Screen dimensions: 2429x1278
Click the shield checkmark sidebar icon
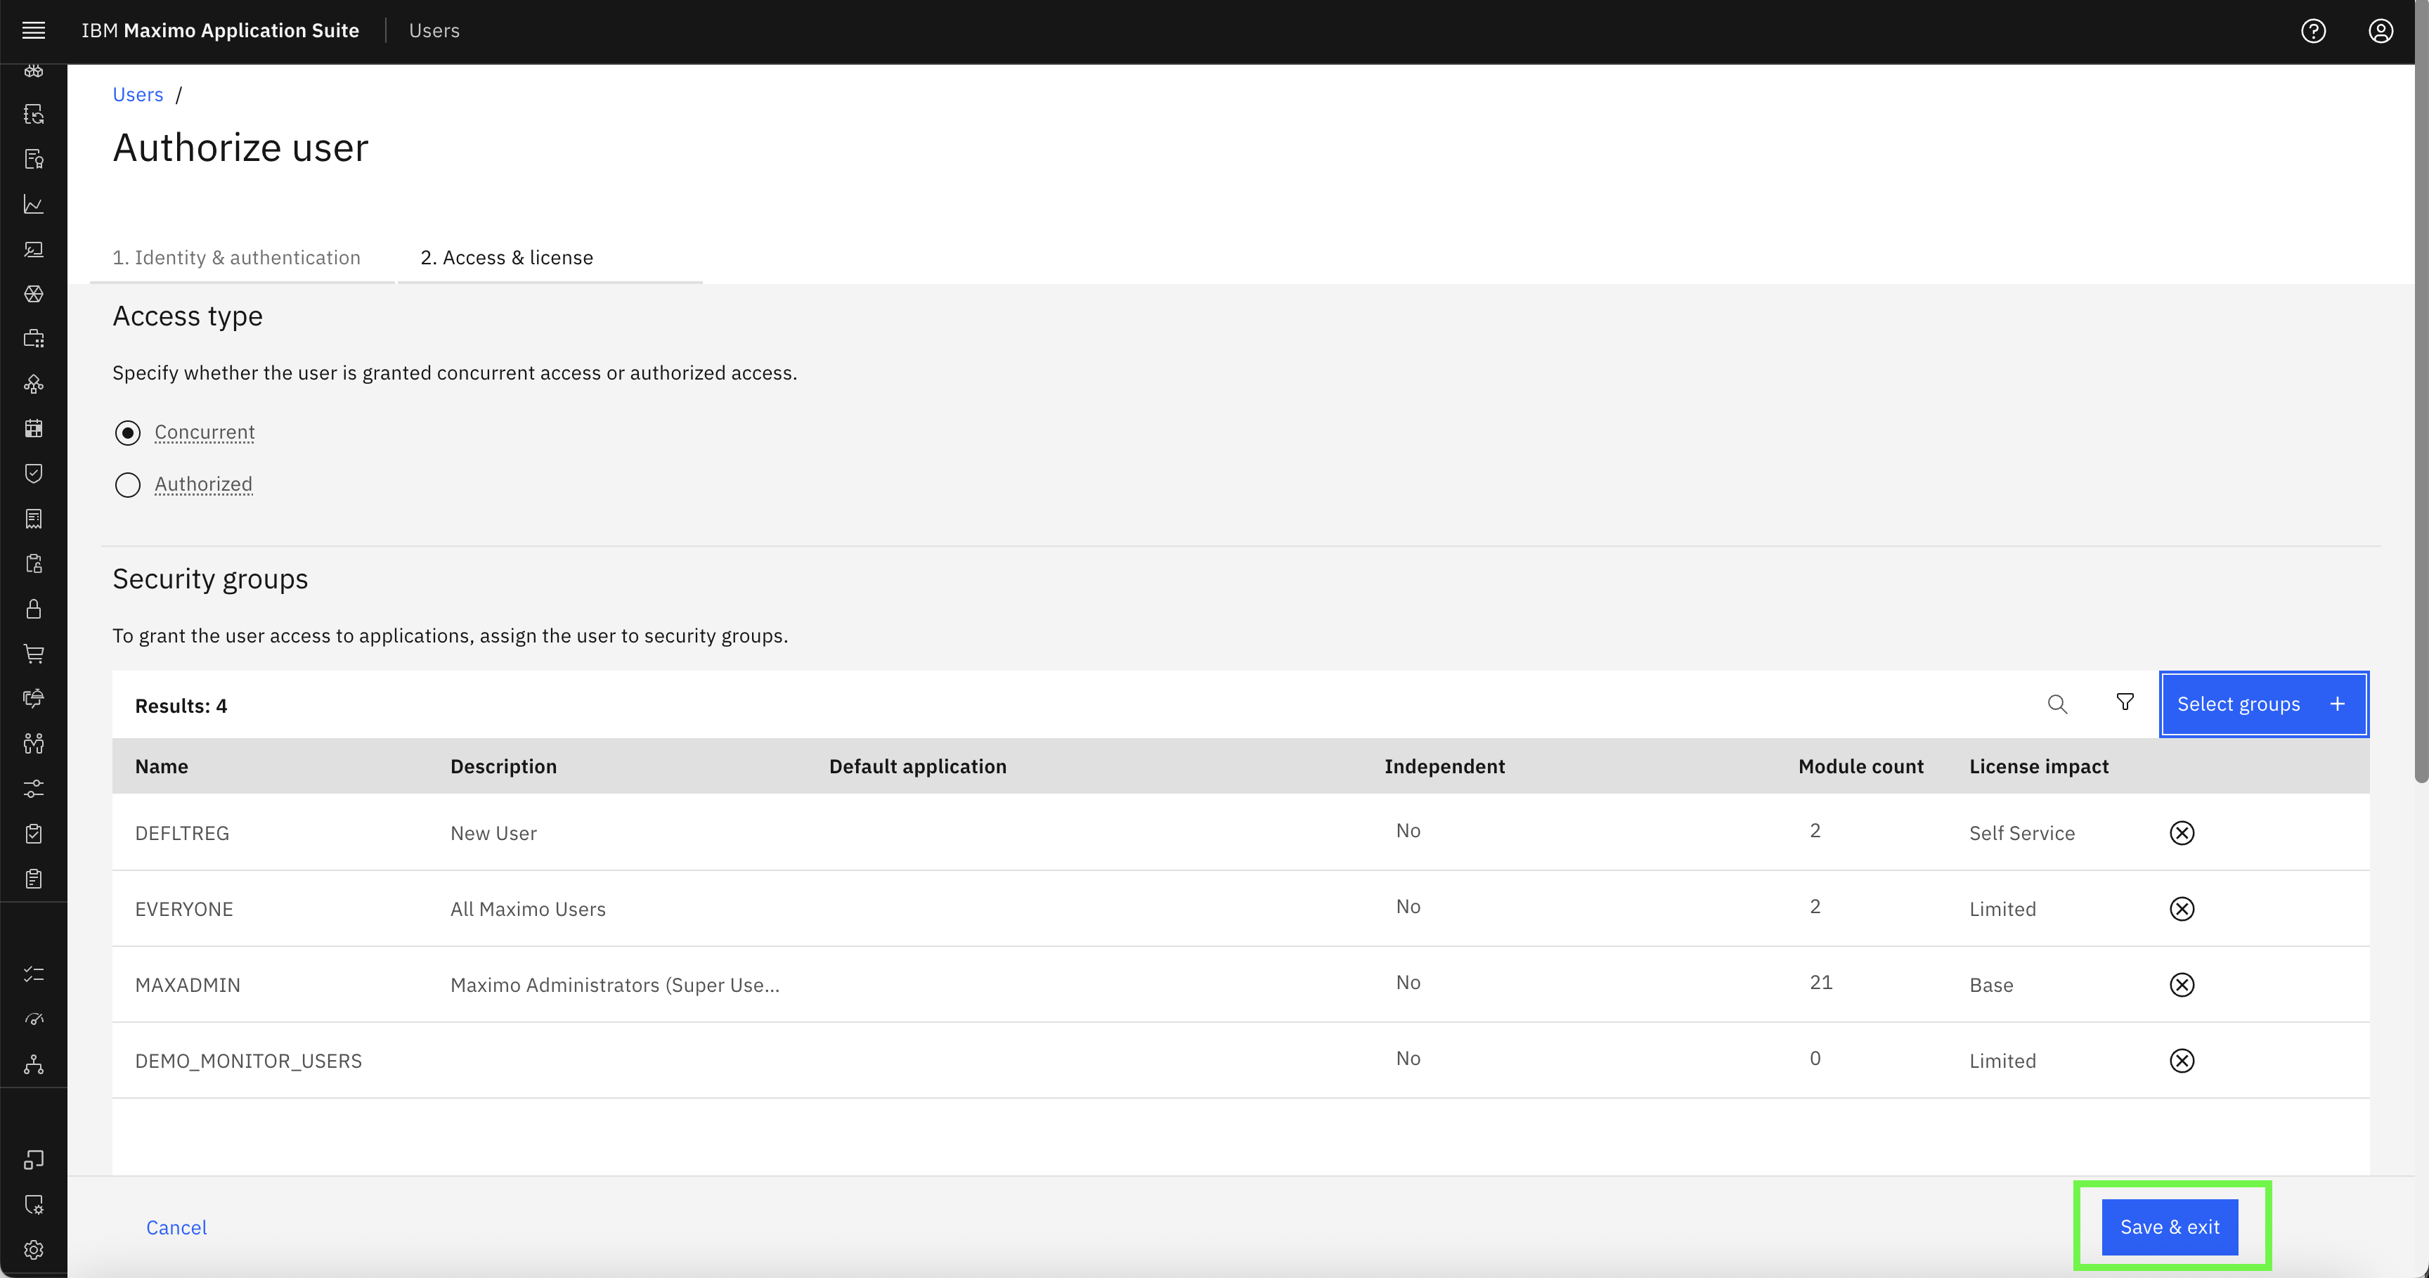point(34,474)
